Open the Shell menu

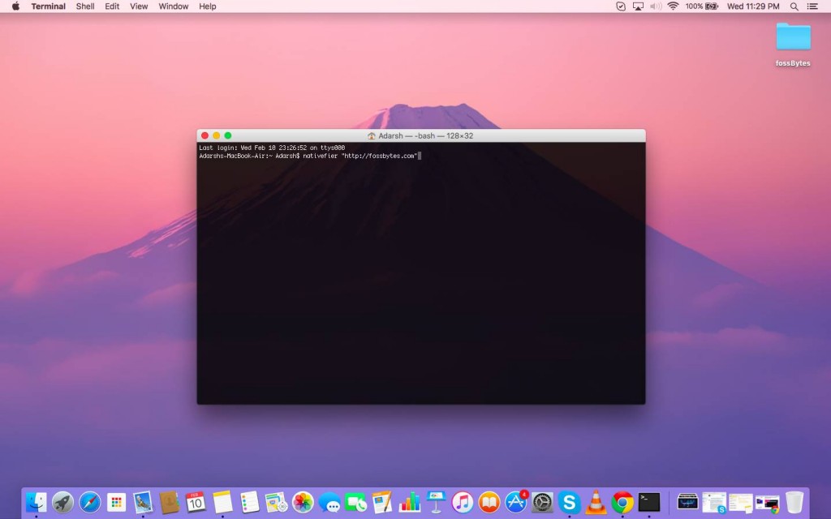84,6
